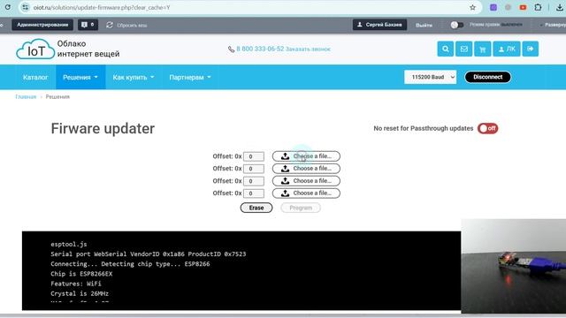The image size is (566, 318).
Task: Click the third Offset 0x input field
Action: coord(254,181)
